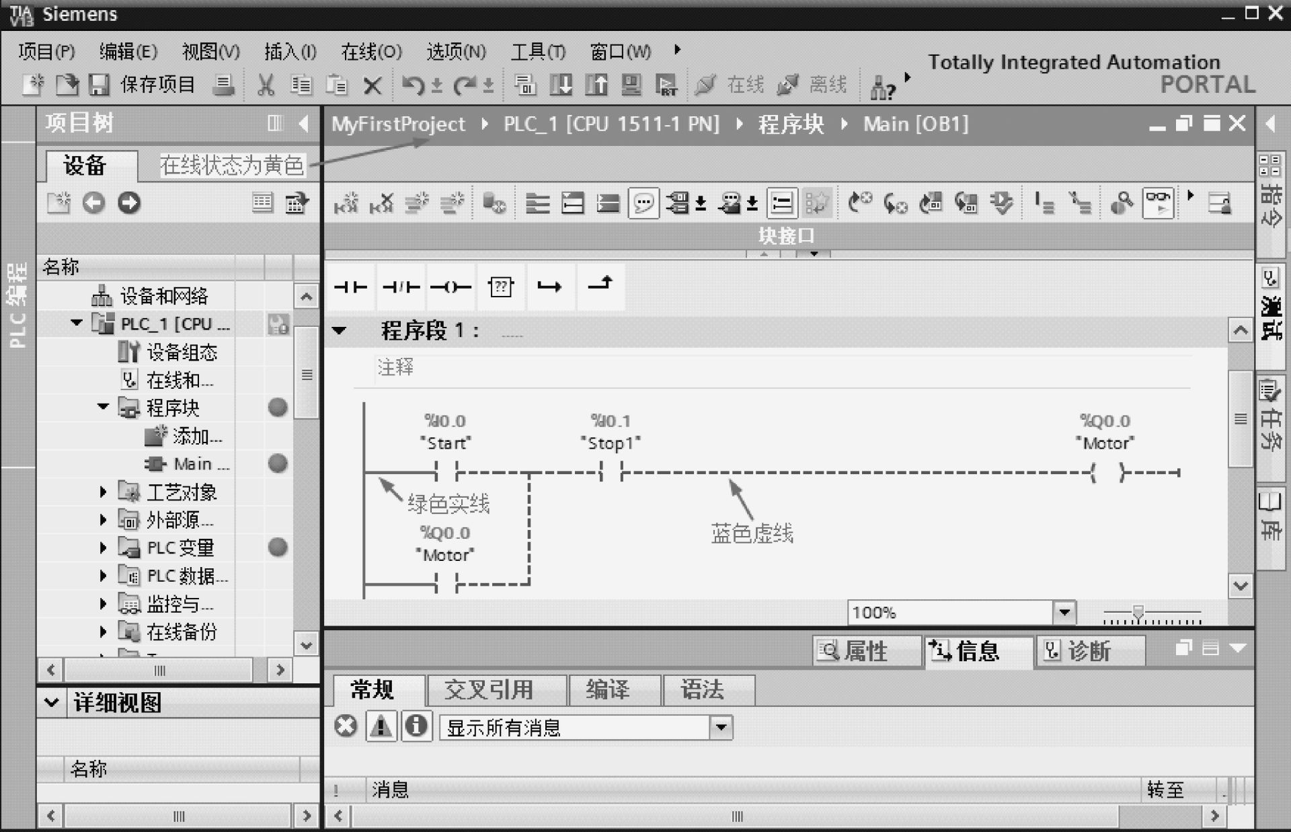Click the 离线 go offline button
This screenshot has height=832, width=1291.
[x=812, y=85]
